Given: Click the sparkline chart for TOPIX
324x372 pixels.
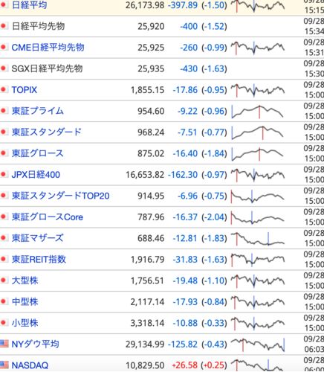Looking at the screenshot, I should (258, 90).
